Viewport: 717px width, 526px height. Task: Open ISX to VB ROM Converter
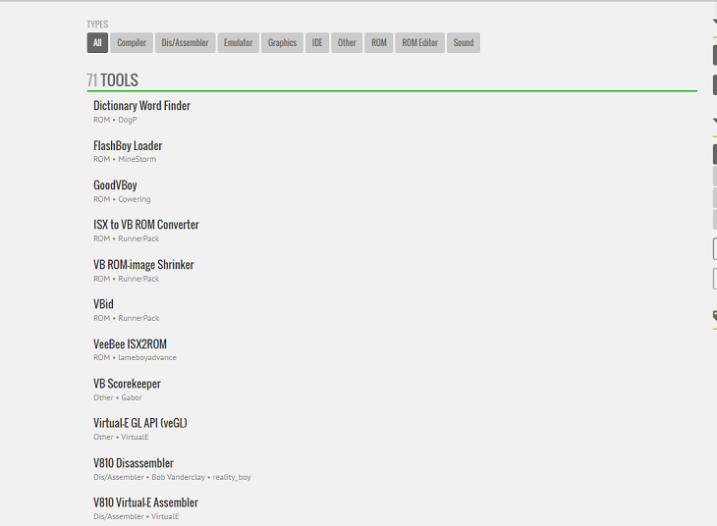(x=146, y=225)
